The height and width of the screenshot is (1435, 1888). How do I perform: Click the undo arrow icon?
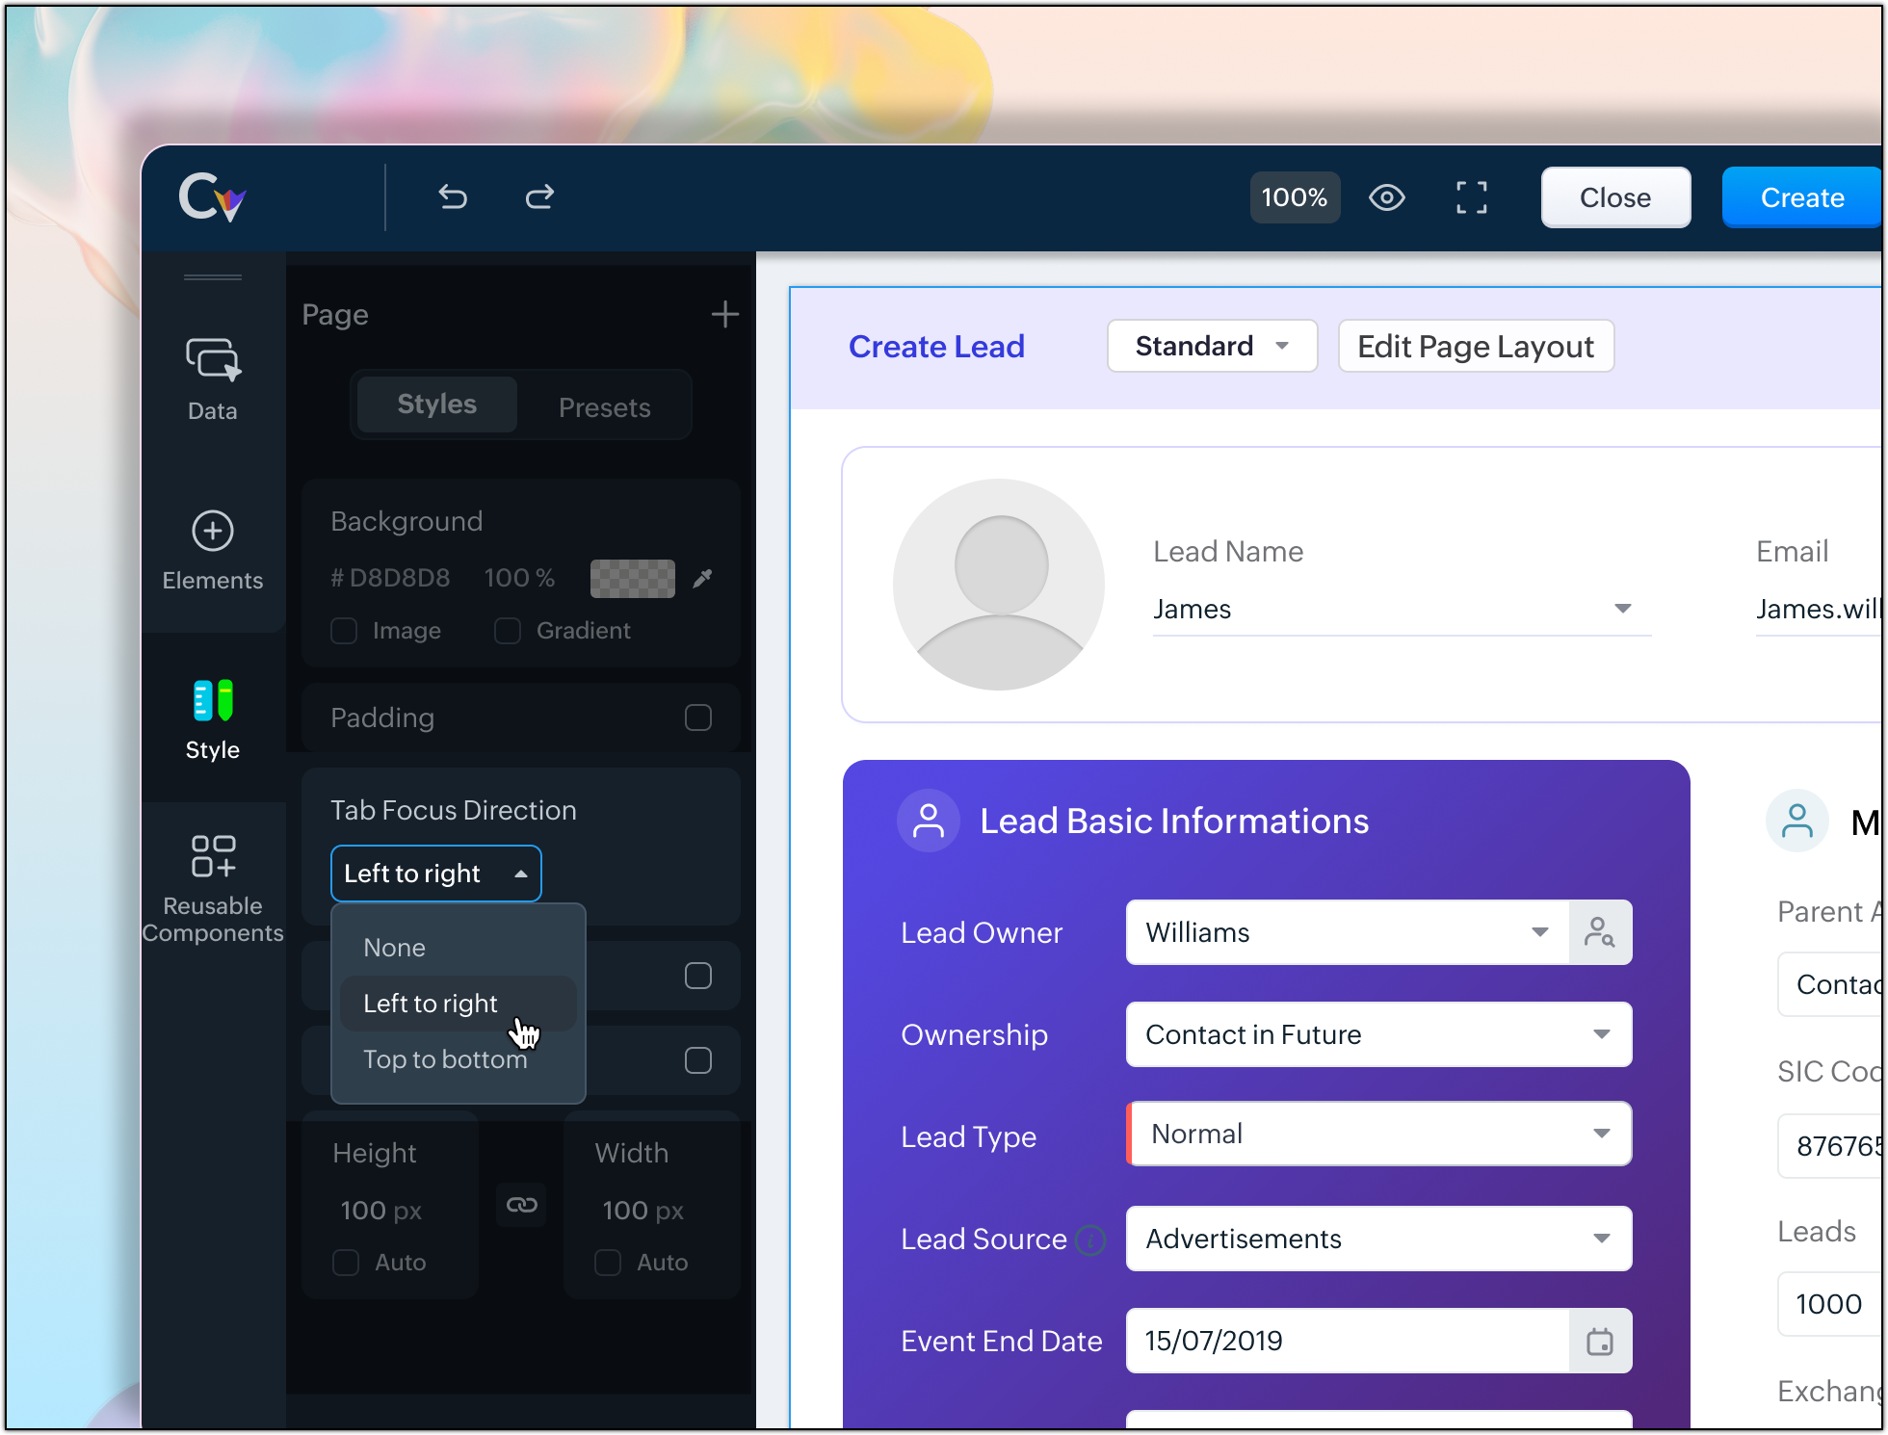point(453,196)
